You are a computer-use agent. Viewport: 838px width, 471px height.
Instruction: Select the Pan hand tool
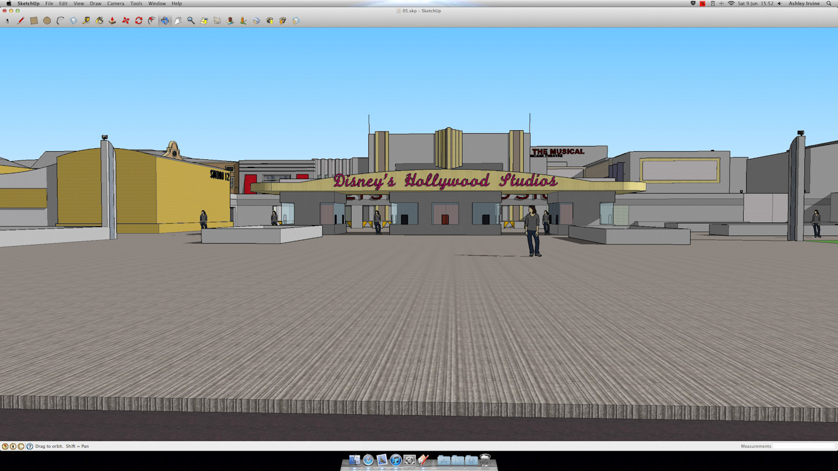tap(178, 20)
